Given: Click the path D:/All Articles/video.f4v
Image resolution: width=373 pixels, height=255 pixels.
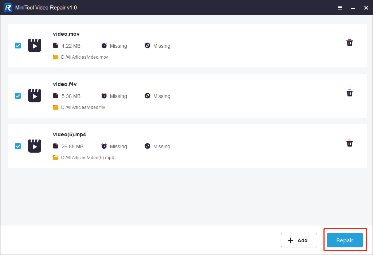Looking at the screenshot, I should 83,107.
